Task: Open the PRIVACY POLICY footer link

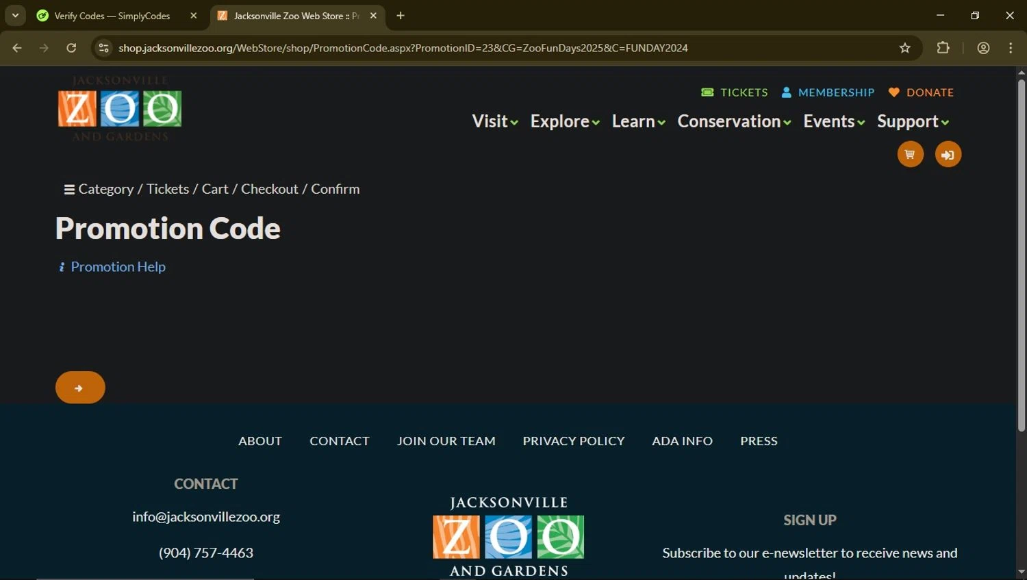Action: [x=574, y=441]
